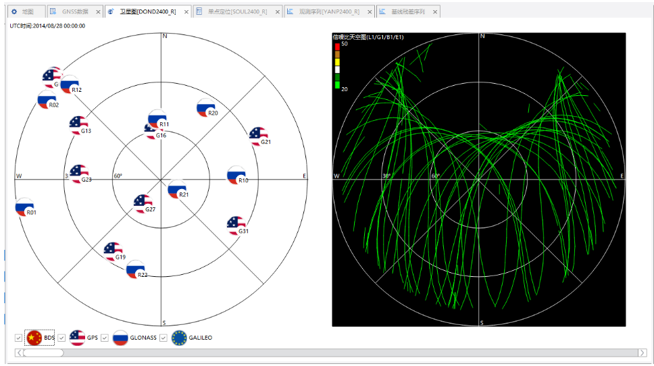This screenshot has width=654, height=366.
Task: Click the horizontal scrollbar left arrow
Action: point(19,353)
